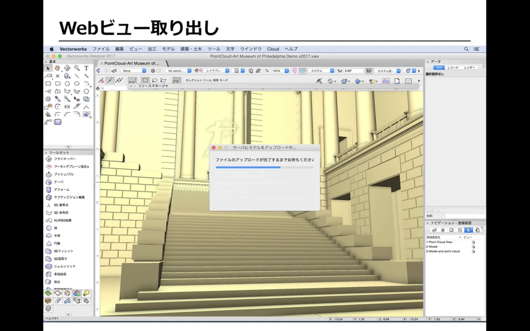
Task: Expand the Basic palette bottom arrow
Action: 68,147
